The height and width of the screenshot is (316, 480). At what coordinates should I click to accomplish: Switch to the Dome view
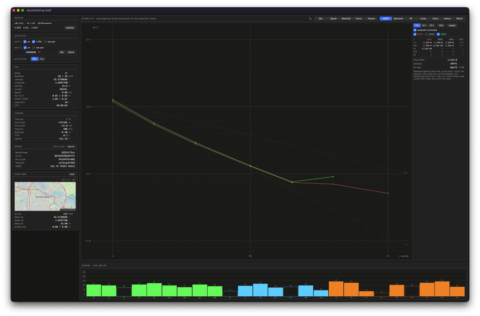coord(359,19)
